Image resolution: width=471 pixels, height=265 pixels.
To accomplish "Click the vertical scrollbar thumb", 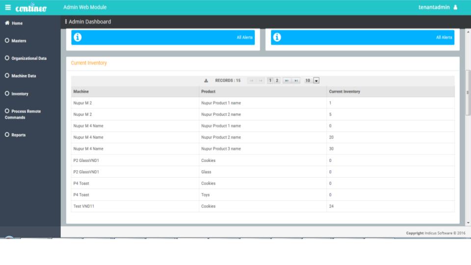I will 468,93.
